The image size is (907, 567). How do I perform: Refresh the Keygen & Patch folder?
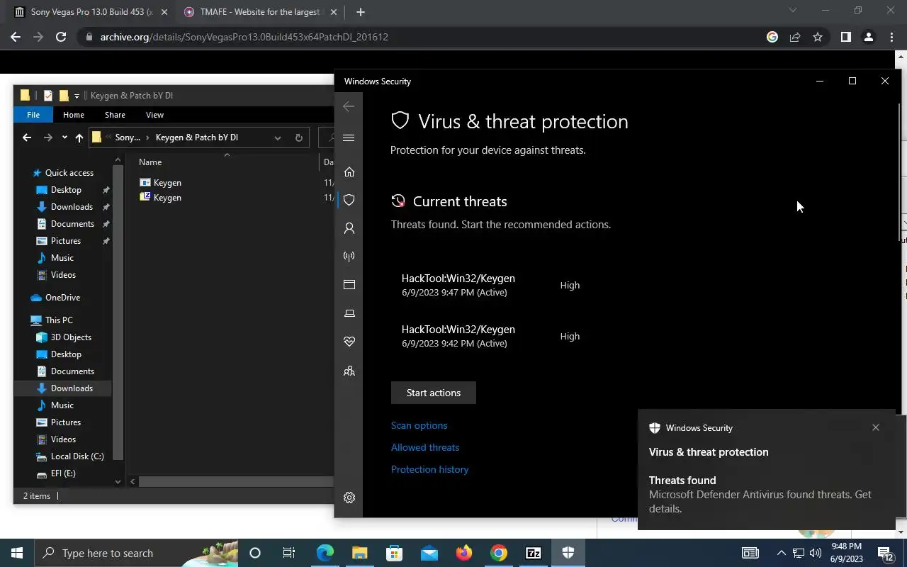pos(298,137)
